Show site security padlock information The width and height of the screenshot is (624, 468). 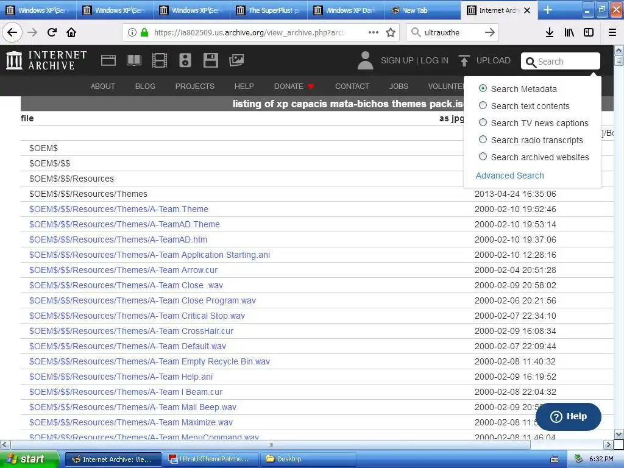click(144, 33)
